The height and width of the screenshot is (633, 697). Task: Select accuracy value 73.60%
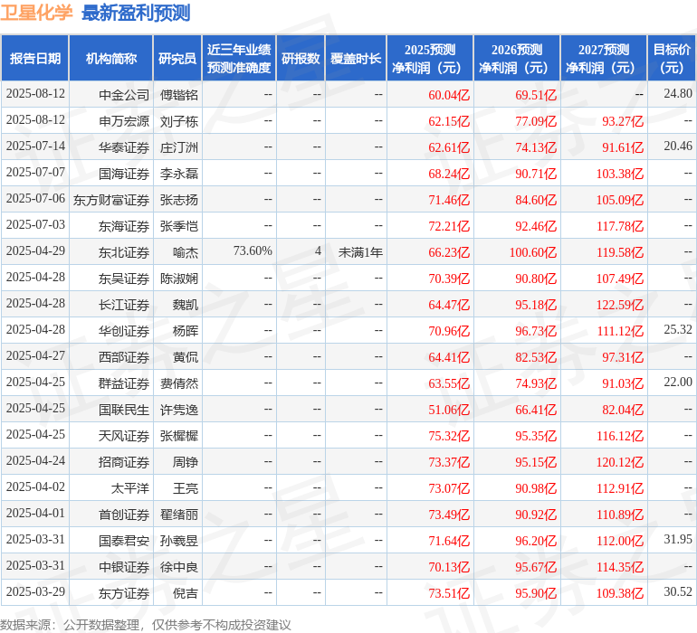[253, 251]
